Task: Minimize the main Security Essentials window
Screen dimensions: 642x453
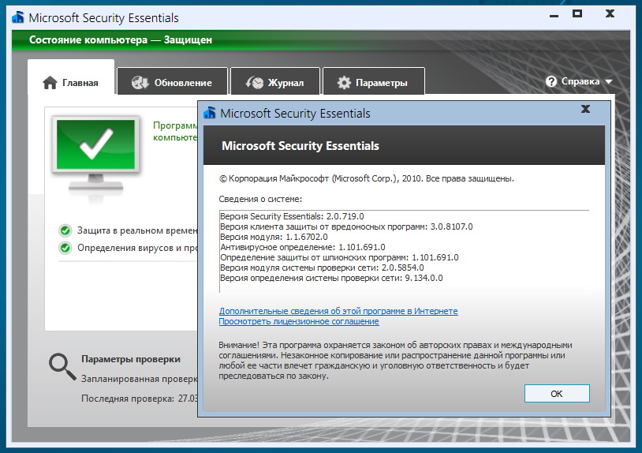Action: [554, 16]
